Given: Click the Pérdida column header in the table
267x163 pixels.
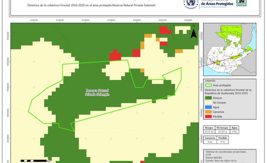Looking at the screenshot, I should pyautogui.click(x=223, y=138).
